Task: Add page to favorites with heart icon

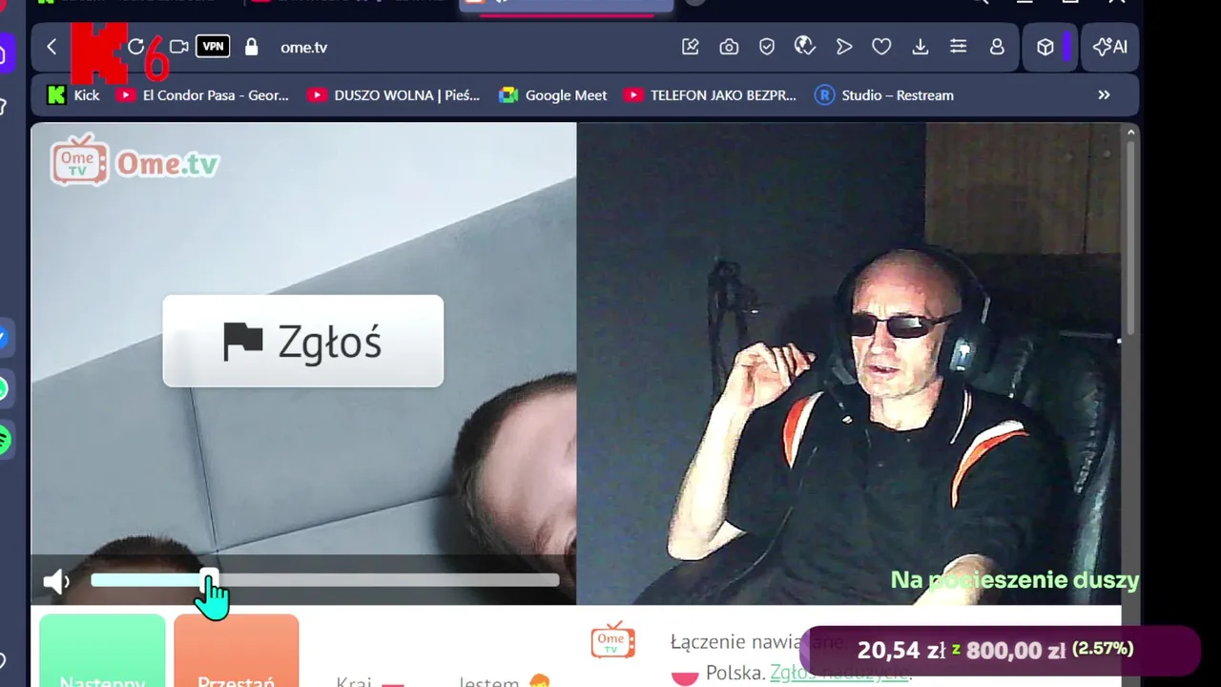Action: click(x=881, y=47)
